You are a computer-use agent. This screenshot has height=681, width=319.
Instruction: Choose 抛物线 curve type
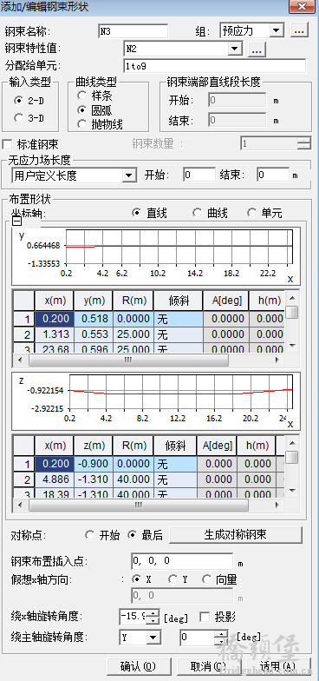[81, 125]
